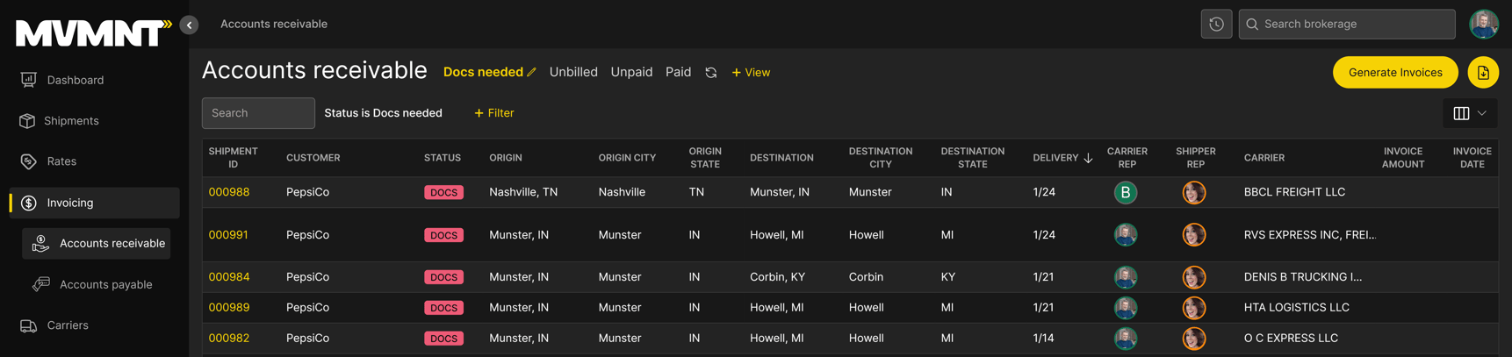The image size is (1512, 357).
Task: Go to Dashboard in sidebar
Action: 76,80
